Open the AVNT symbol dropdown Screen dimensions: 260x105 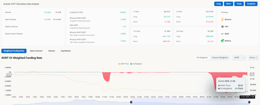coord(239,58)
